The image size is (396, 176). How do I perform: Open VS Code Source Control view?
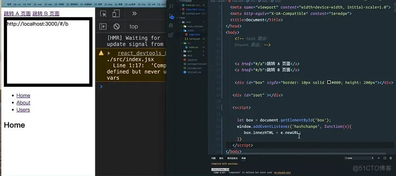pos(171,16)
